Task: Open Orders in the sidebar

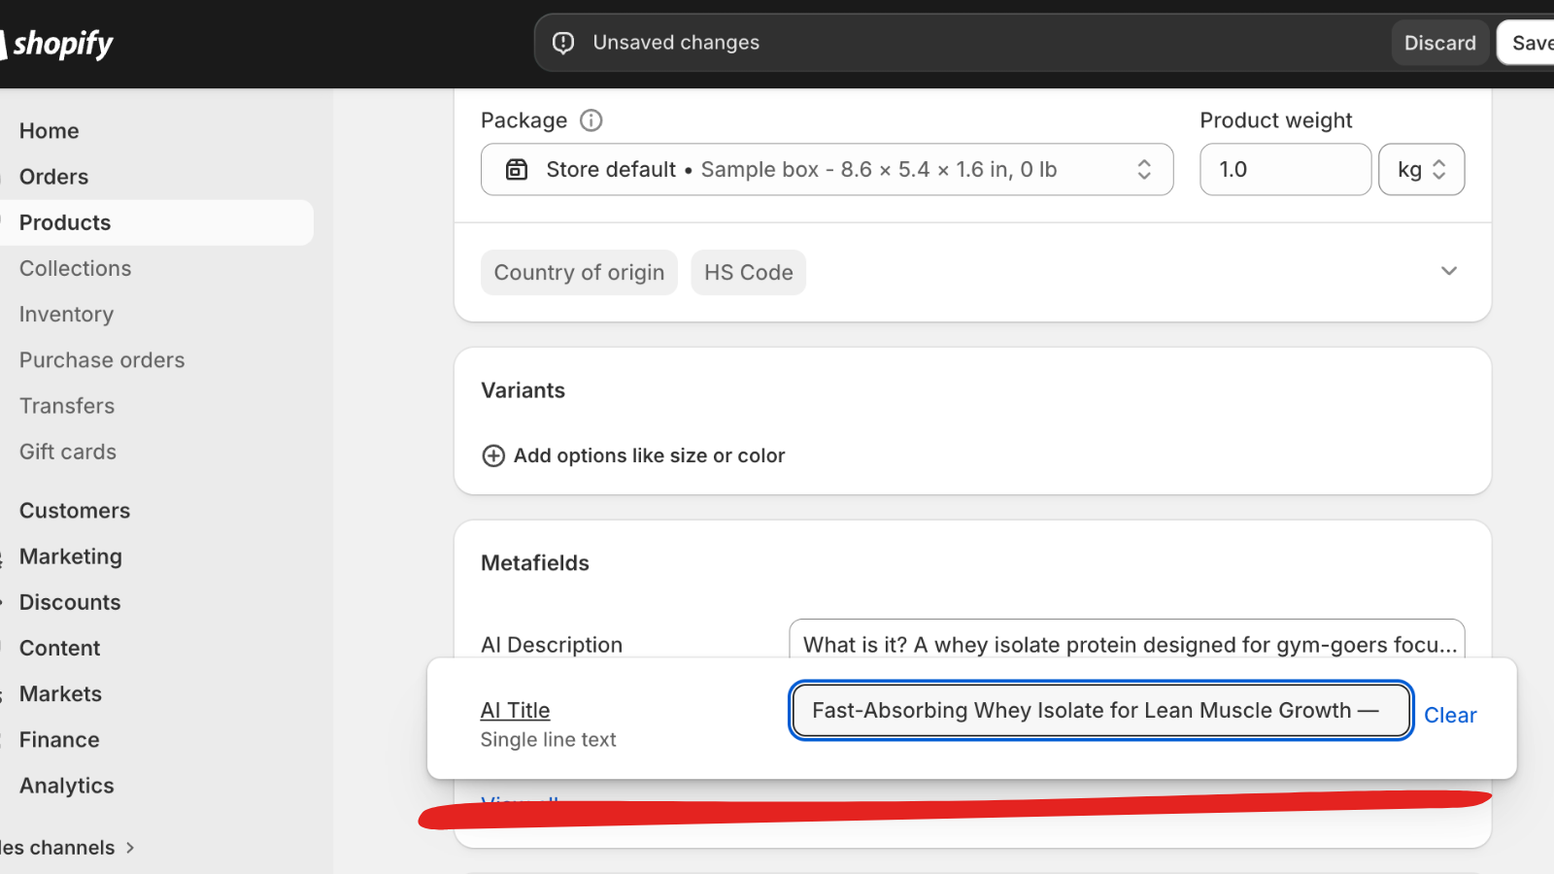Action: pos(53,177)
